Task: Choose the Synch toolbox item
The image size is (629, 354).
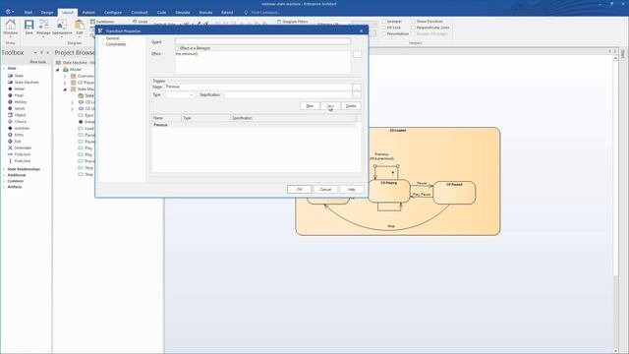Action: (x=17, y=108)
